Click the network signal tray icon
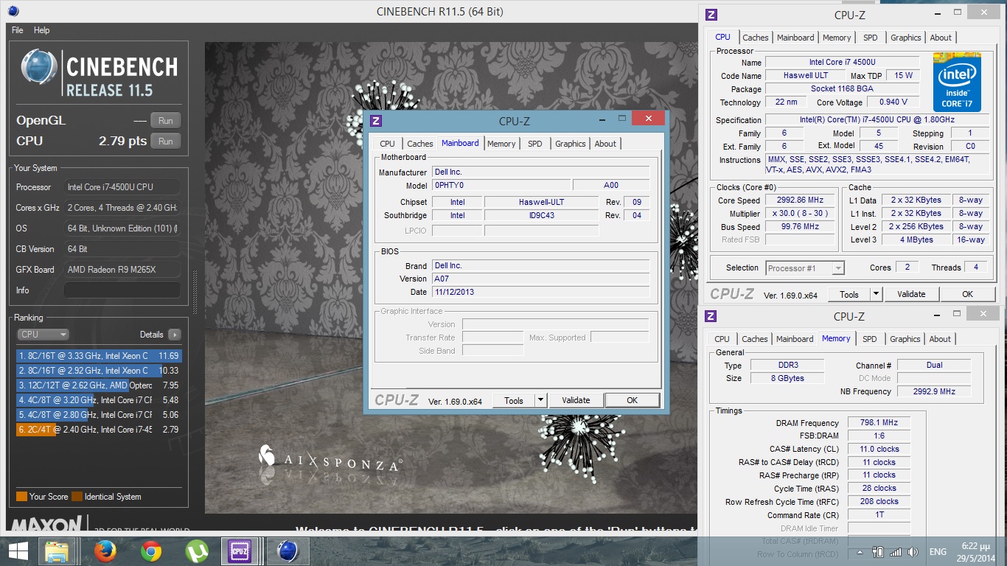1007x566 pixels. point(896,551)
